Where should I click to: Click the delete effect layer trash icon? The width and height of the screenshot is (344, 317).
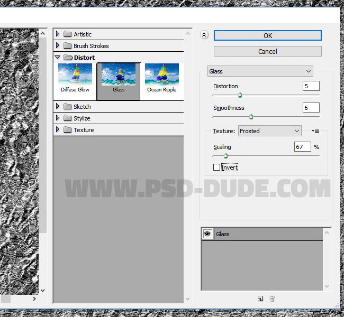click(x=272, y=299)
